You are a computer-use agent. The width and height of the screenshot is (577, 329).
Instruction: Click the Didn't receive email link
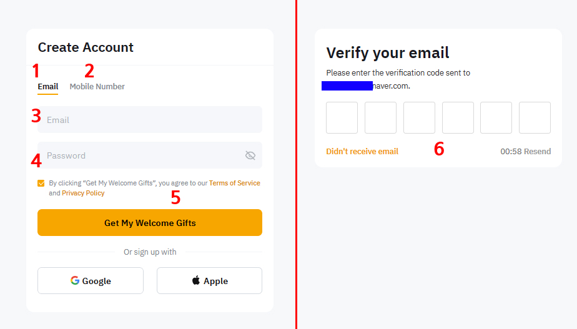tap(362, 152)
